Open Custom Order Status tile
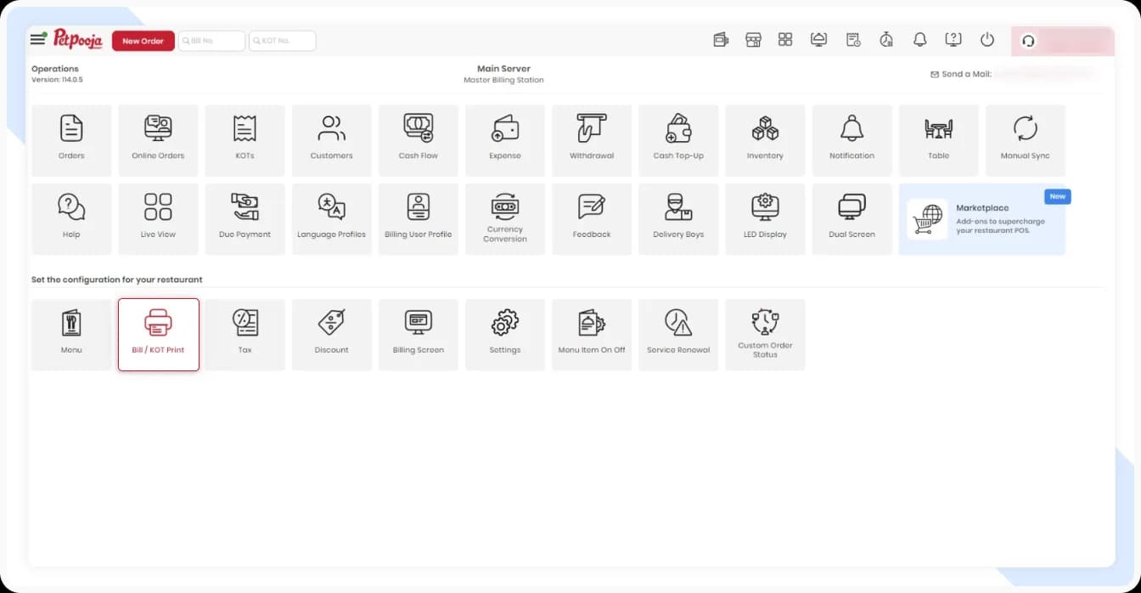 point(765,334)
